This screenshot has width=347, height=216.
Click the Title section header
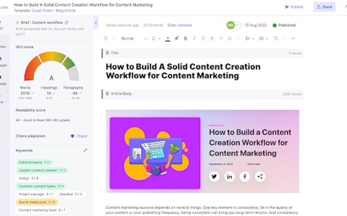coord(203,53)
